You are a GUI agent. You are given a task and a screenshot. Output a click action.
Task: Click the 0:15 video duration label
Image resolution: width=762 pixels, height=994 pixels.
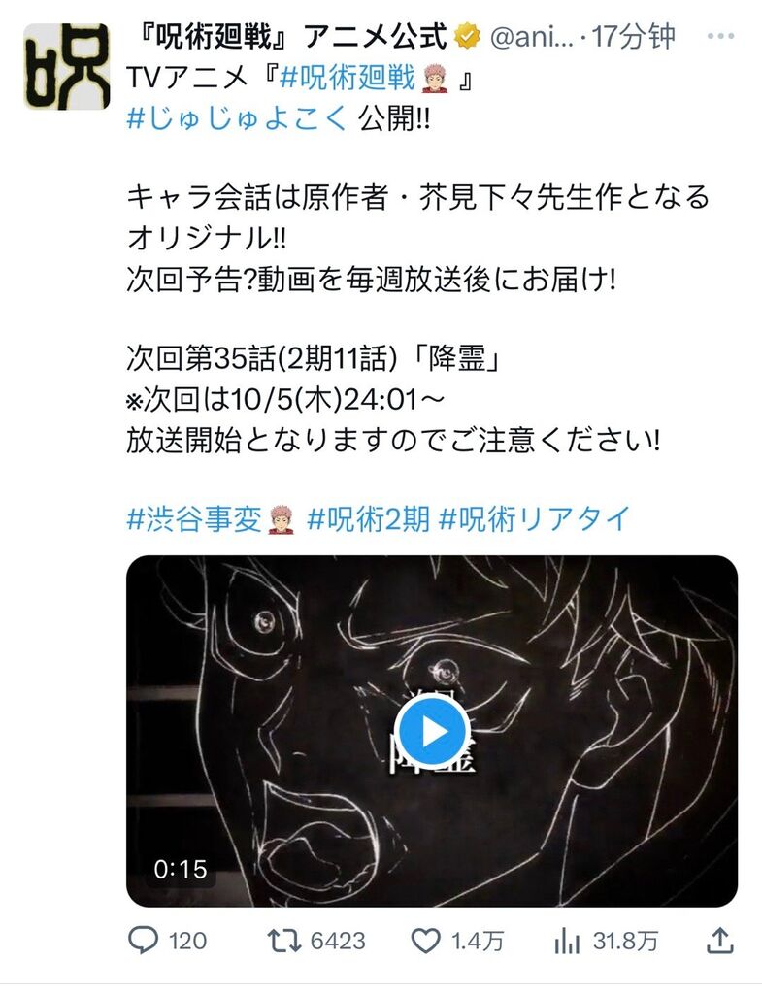click(181, 869)
